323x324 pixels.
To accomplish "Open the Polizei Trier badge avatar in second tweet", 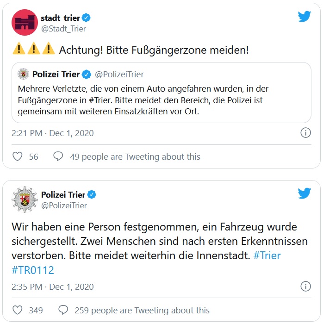I will tap(25, 199).
